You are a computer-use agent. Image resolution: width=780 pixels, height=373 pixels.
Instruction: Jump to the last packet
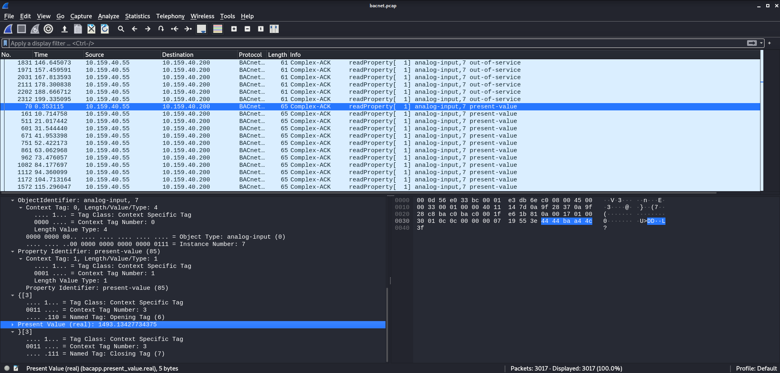click(x=188, y=29)
